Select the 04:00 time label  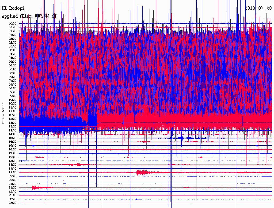[x=13, y=54]
